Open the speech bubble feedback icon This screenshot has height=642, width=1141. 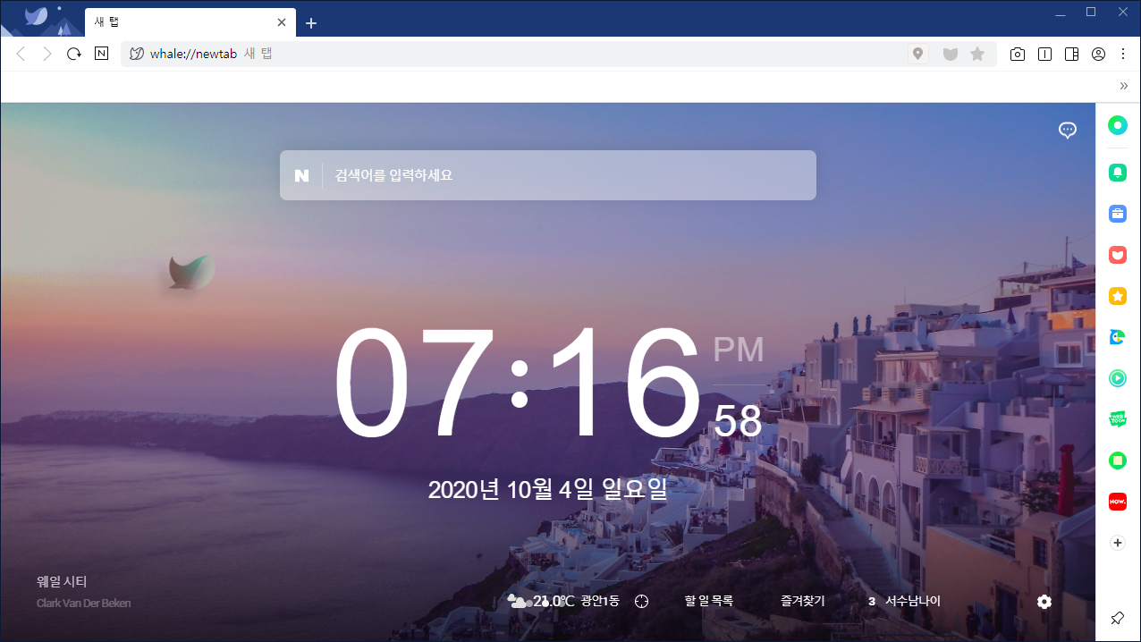coord(1067,131)
